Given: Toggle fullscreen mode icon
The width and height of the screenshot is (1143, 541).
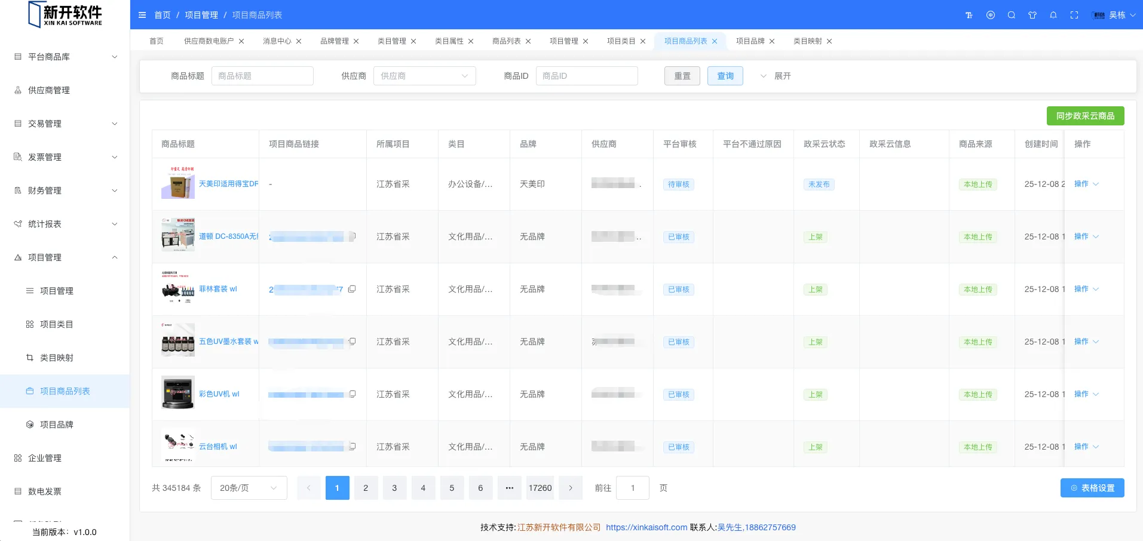Looking at the screenshot, I should pos(1074,15).
